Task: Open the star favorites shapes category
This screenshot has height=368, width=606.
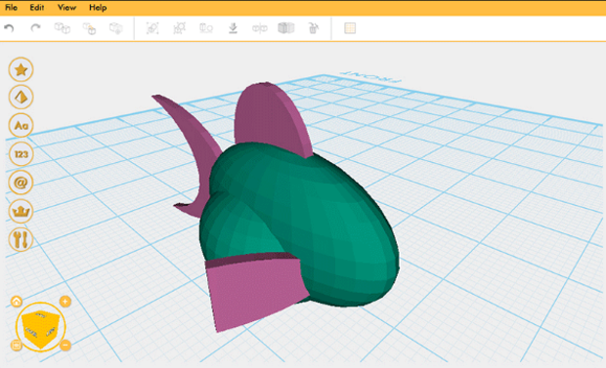Action: pyautogui.click(x=21, y=69)
